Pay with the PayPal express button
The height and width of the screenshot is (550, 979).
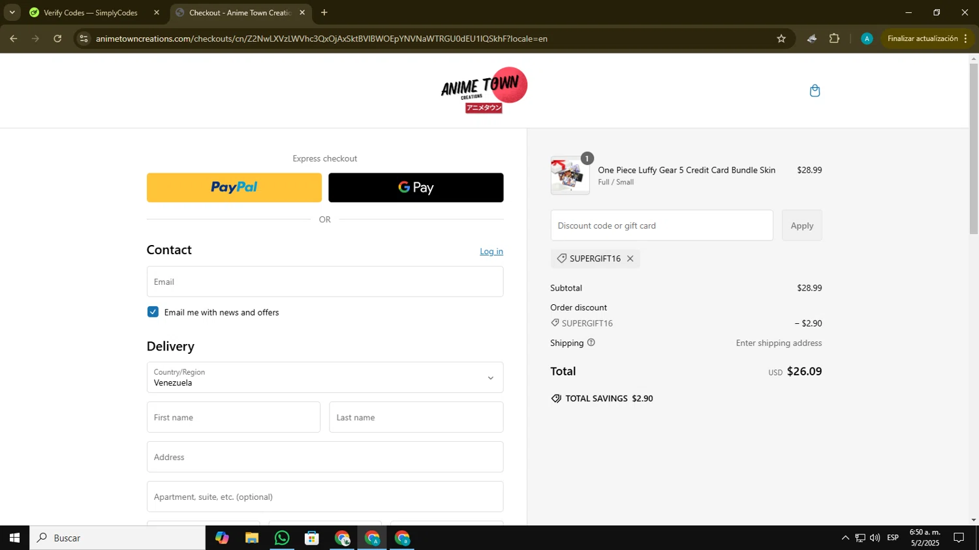coord(234,188)
